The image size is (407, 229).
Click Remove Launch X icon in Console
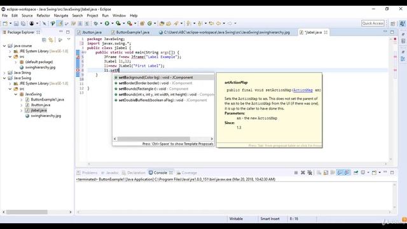[x=303, y=172]
